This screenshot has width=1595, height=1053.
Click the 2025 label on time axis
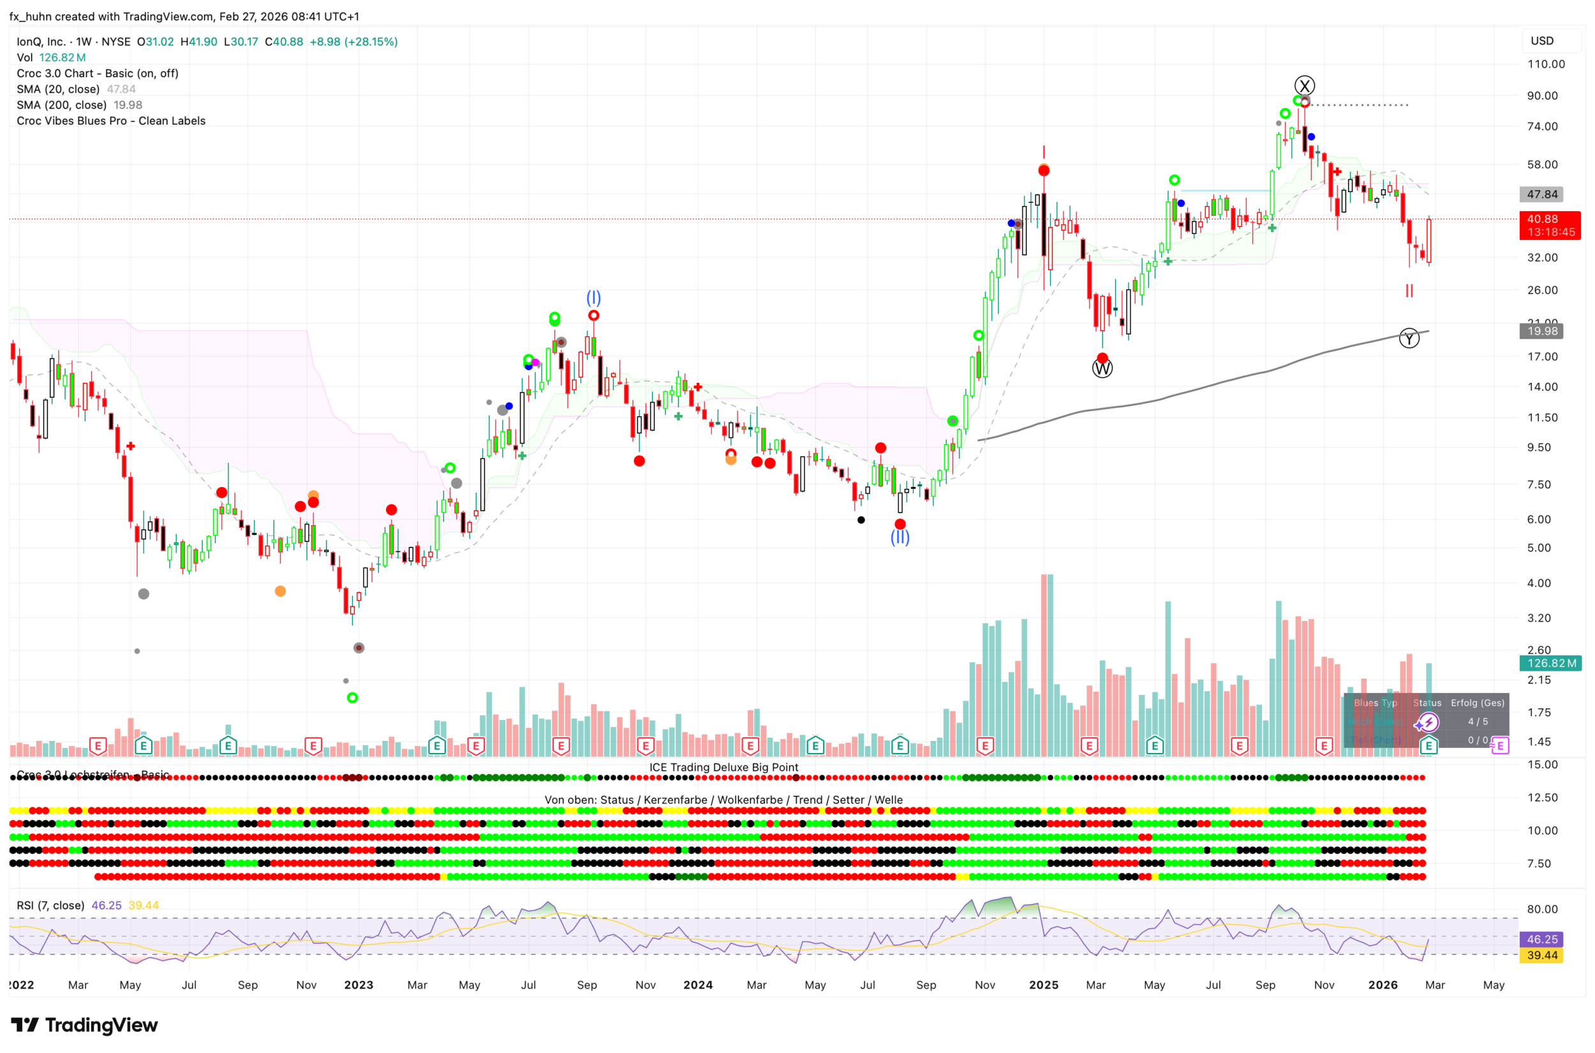click(x=1043, y=985)
